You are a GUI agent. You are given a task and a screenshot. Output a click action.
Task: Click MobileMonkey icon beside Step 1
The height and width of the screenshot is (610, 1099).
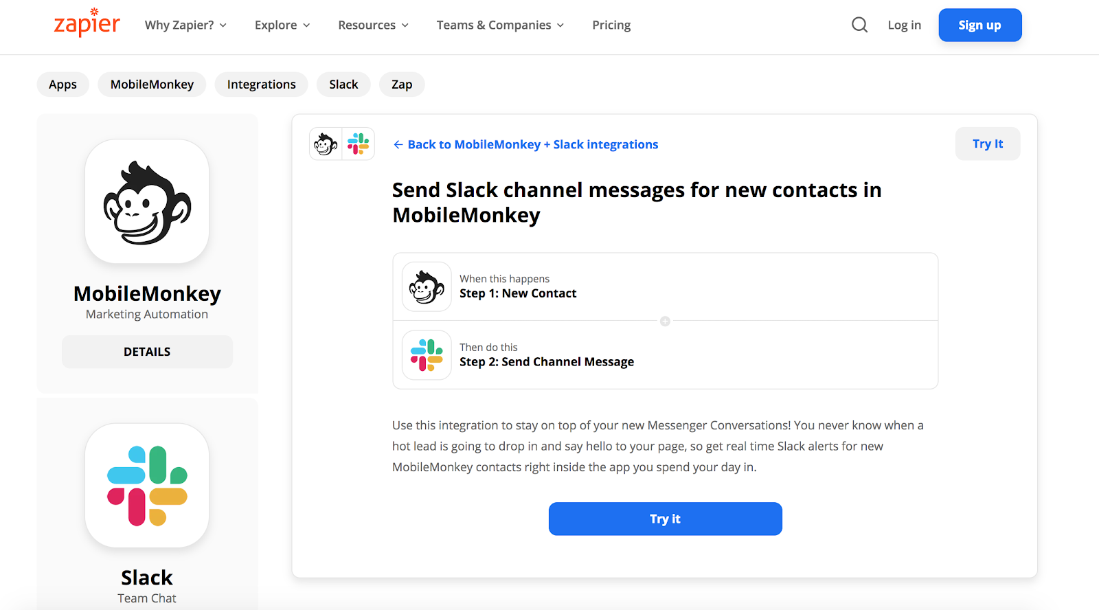(x=427, y=286)
